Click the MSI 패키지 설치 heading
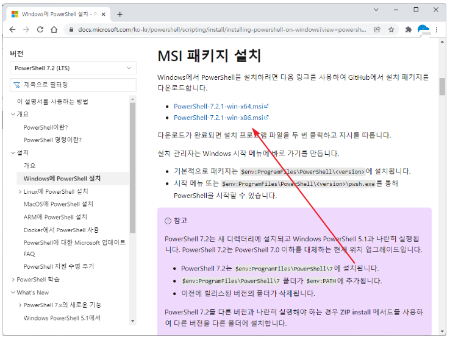Viewport: 450px width, 337px height. [x=209, y=55]
